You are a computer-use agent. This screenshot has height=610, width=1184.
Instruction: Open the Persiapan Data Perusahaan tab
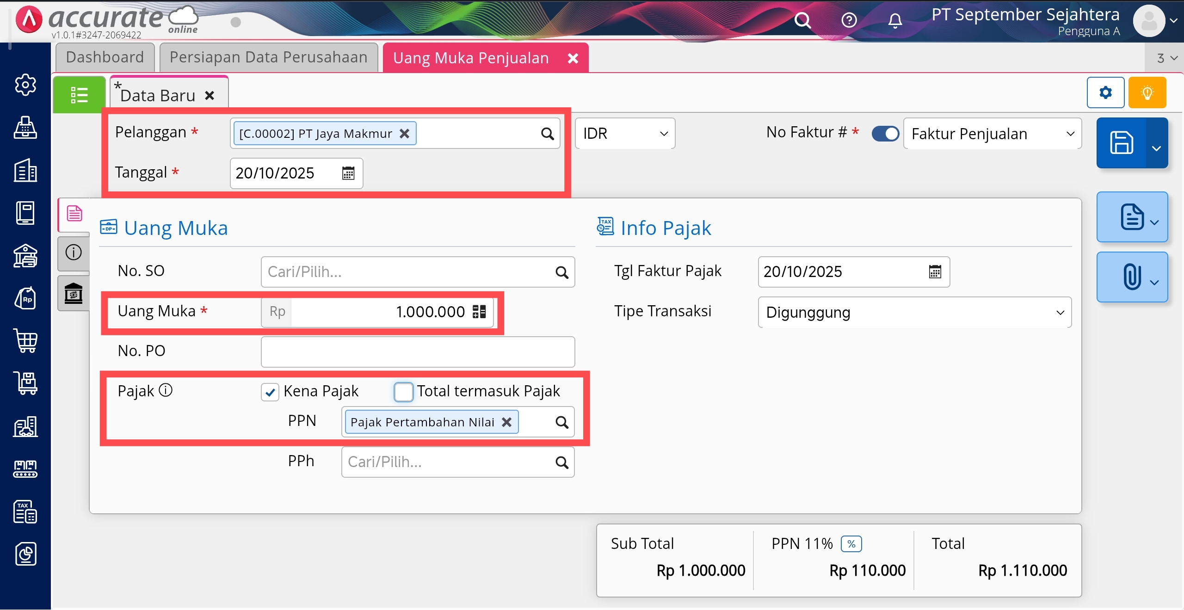point(268,57)
